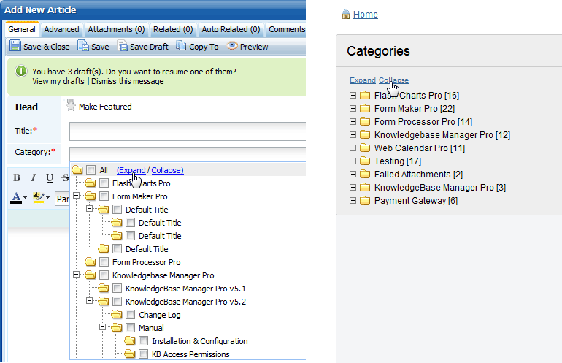Open the Attachments (0) tab
This screenshot has height=363, width=562.
pyautogui.click(x=116, y=29)
